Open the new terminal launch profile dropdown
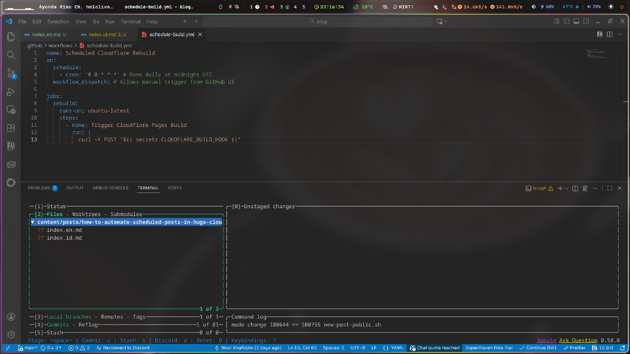 [566, 188]
